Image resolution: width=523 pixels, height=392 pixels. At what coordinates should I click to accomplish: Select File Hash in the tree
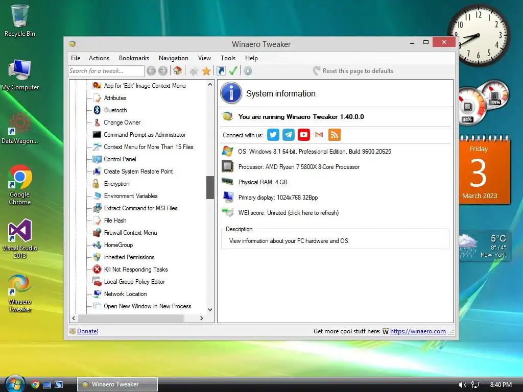(x=115, y=220)
